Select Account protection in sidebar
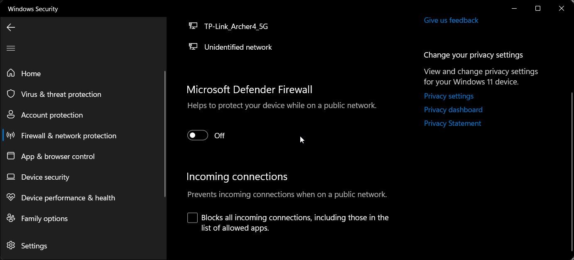 [52, 115]
